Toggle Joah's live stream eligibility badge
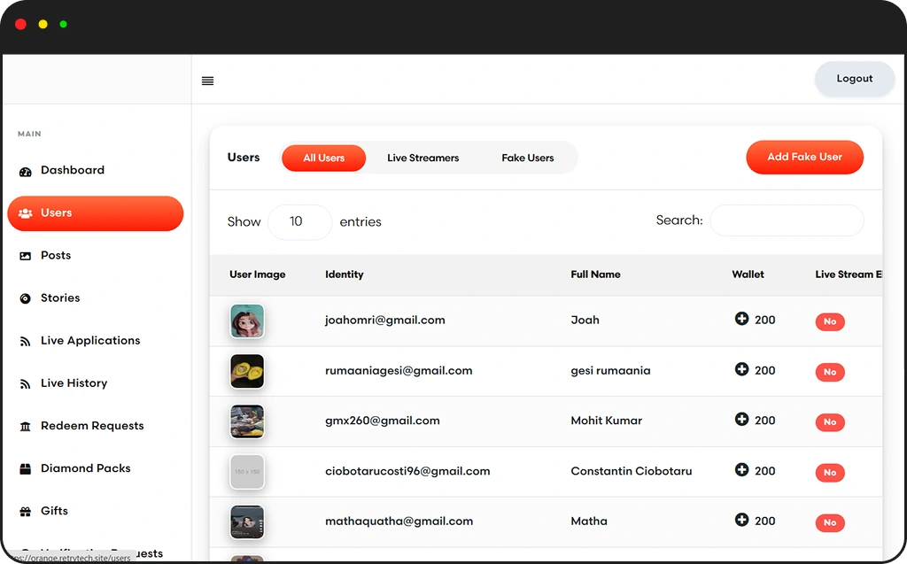This screenshot has width=907, height=564. pyautogui.click(x=830, y=321)
